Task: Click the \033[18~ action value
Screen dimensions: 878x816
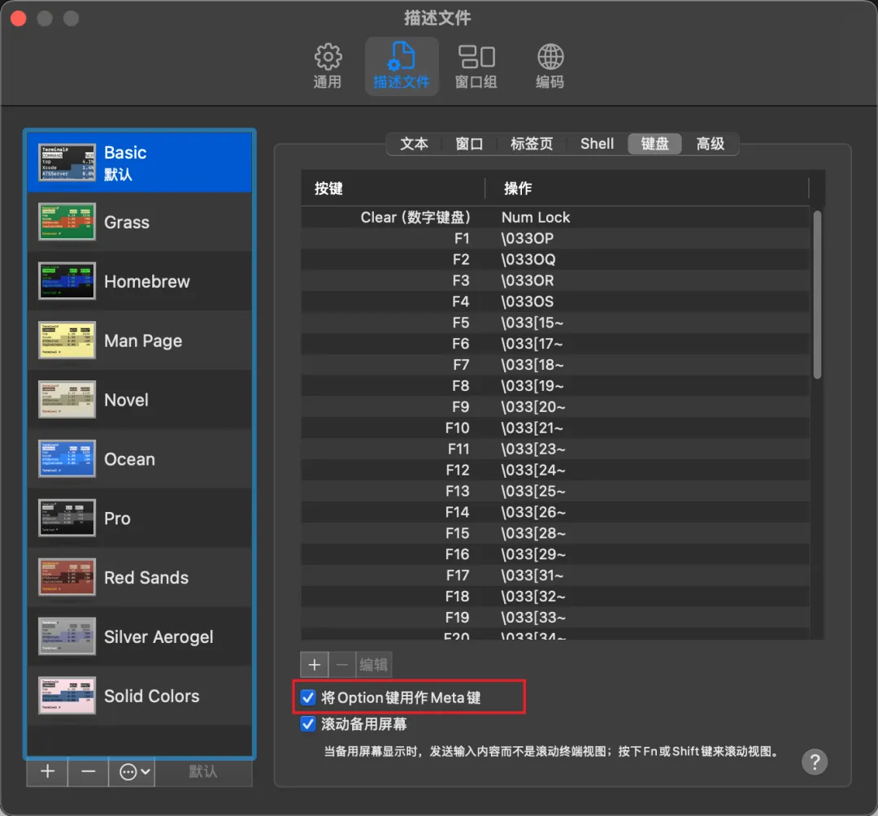Action: click(532, 365)
